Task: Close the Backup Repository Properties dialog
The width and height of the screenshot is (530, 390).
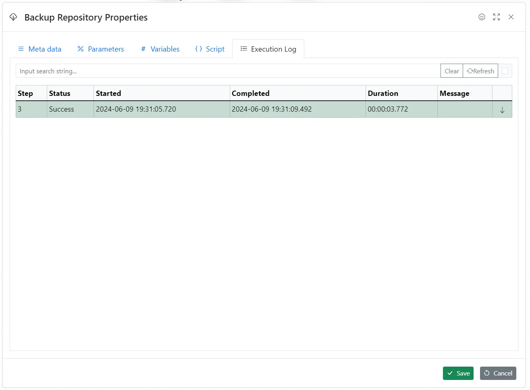Action: tap(511, 17)
